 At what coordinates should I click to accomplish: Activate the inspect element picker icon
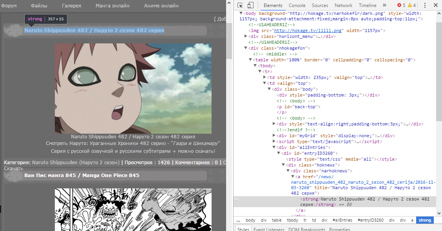pyautogui.click(x=240, y=5)
